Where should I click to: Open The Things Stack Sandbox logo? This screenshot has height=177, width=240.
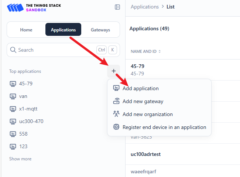click(x=34, y=8)
